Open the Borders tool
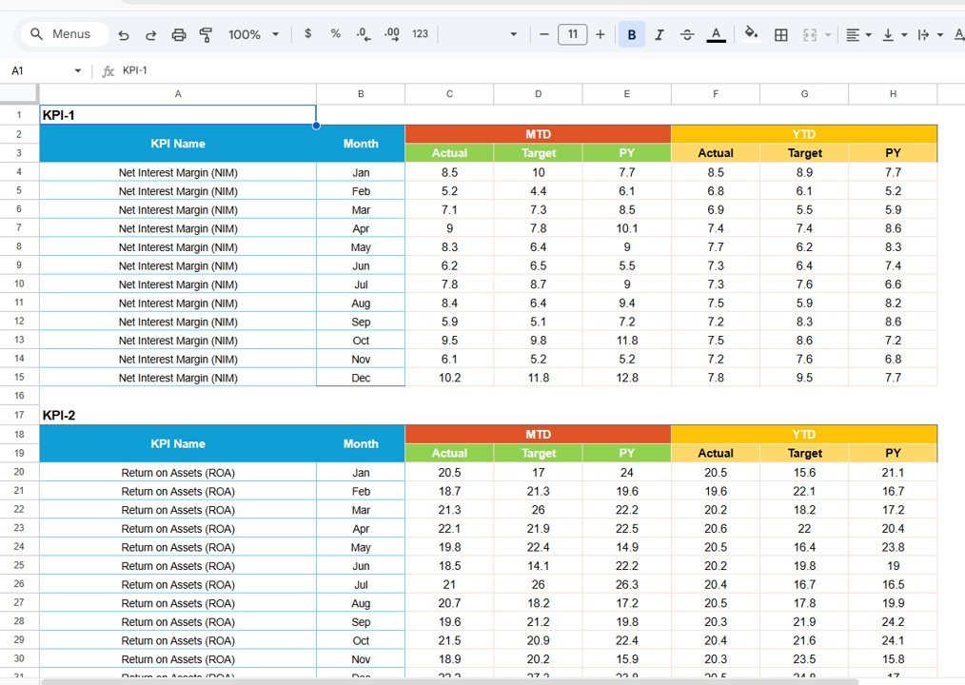The height and width of the screenshot is (685, 965). click(x=780, y=34)
